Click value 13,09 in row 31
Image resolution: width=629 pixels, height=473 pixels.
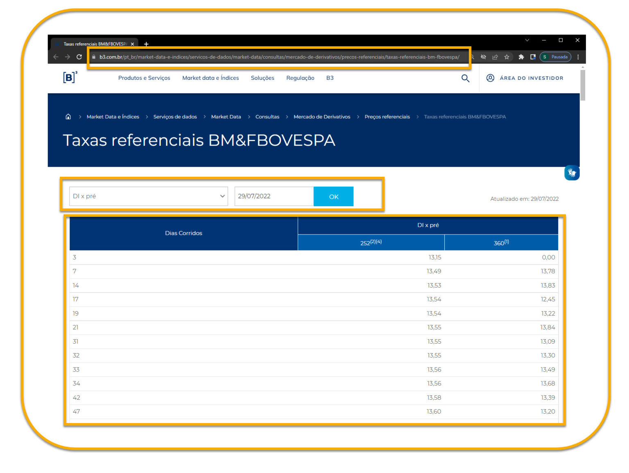coord(548,342)
